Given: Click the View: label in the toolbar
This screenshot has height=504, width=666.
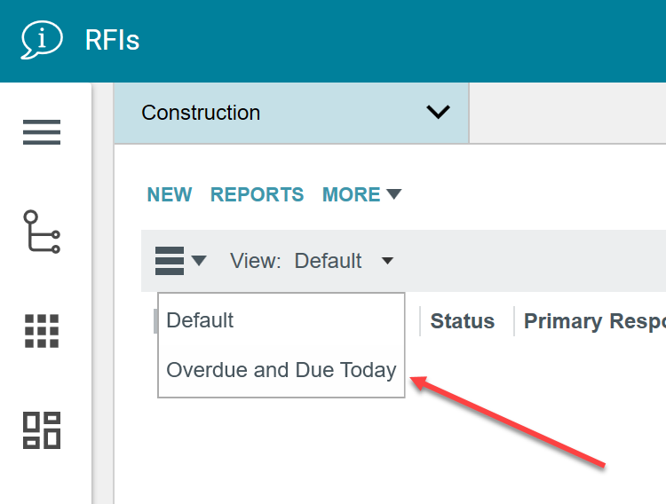Looking at the screenshot, I should pos(255,261).
